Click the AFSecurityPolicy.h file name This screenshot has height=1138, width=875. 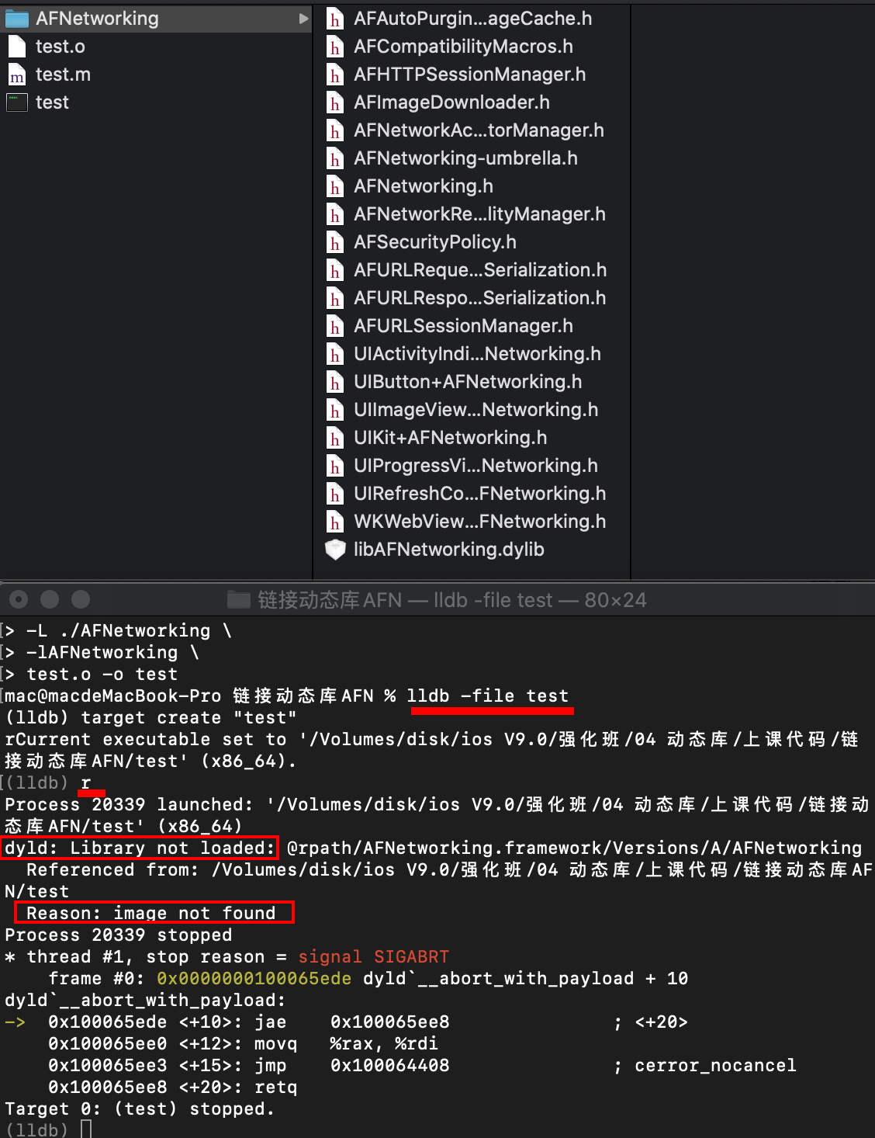point(434,242)
